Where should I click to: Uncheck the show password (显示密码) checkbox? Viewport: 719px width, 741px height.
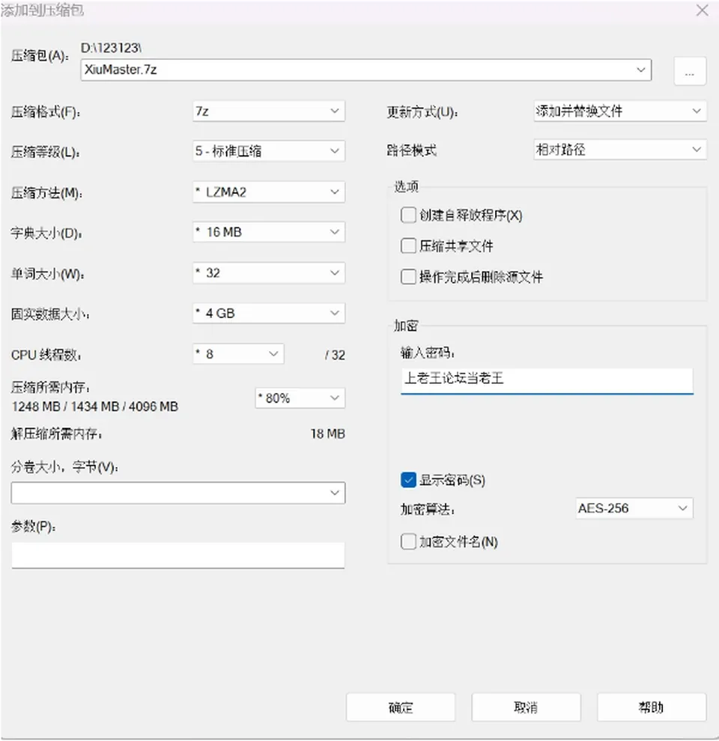tap(408, 480)
